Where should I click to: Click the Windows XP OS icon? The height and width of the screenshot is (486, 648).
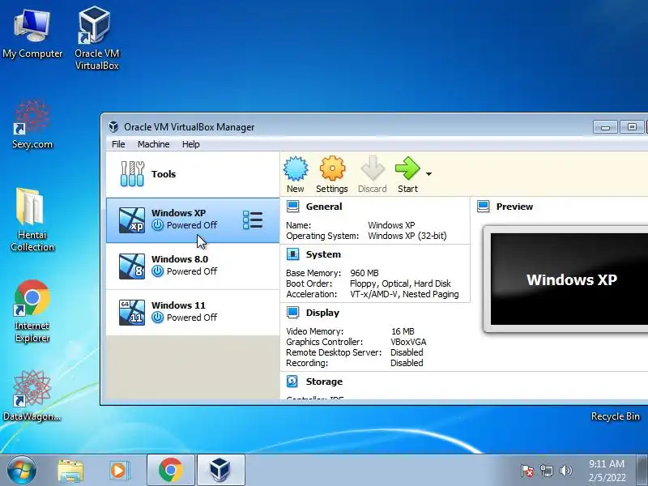[132, 220]
